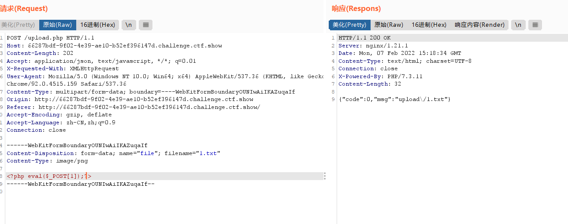Switch response view to Raw tab

coord(389,25)
